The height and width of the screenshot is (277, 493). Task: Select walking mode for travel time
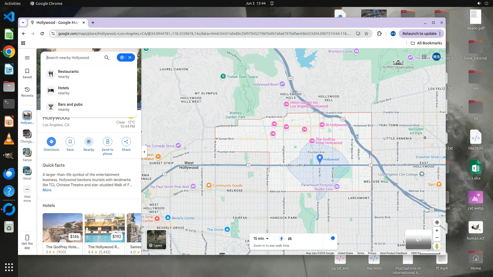click(x=281, y=239)
